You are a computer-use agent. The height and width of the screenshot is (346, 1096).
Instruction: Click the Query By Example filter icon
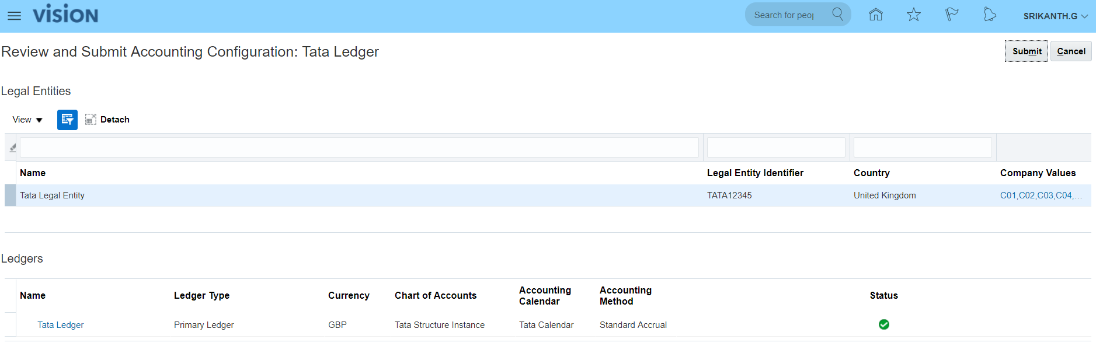click(x=67, y=120)
